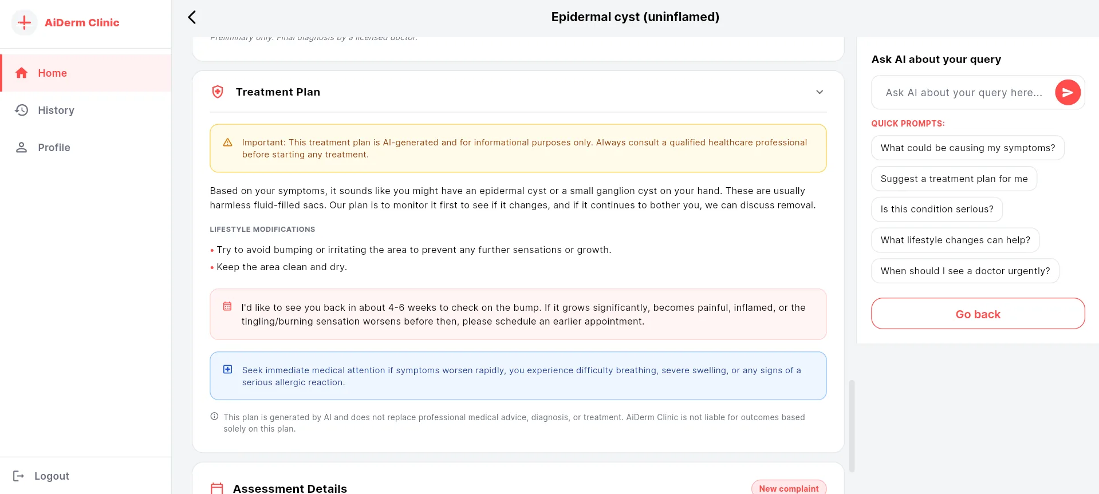Image resolution: width=1099 pixels, height=494 pixels.
Task: Click the warning triangle icon in the notice
Action: tap(227, 142)
